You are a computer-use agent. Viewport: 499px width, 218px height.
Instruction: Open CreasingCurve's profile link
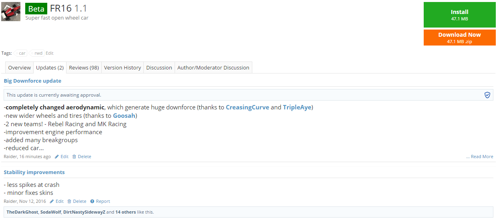pyautogui.click(x=247, y=107)
